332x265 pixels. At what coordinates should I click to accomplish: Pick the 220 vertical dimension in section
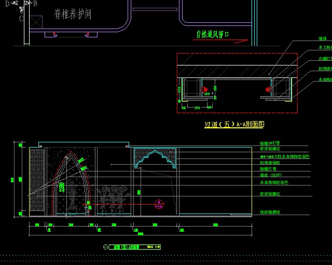click(x=179, y=89)
